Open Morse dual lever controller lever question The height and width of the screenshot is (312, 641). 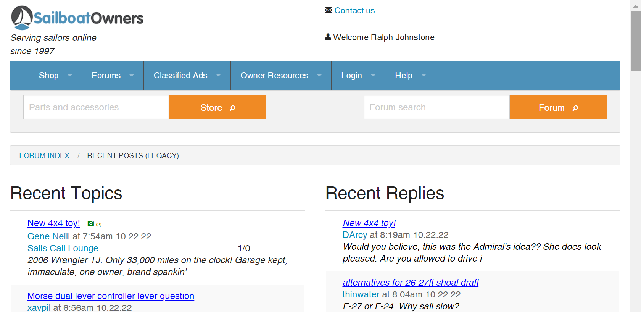(x=111, y=296)
